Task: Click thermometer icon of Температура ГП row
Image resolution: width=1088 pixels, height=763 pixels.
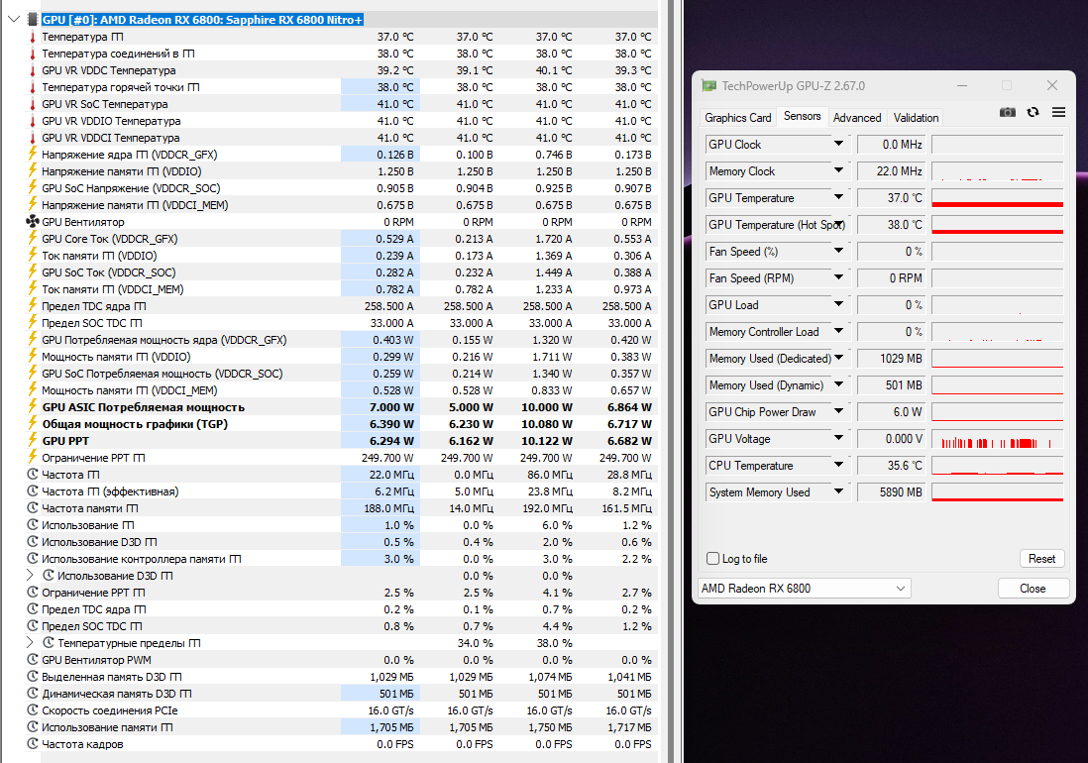Action: click(32, 37)
